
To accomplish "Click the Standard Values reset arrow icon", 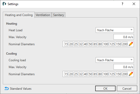I will (x=7, y=88).
